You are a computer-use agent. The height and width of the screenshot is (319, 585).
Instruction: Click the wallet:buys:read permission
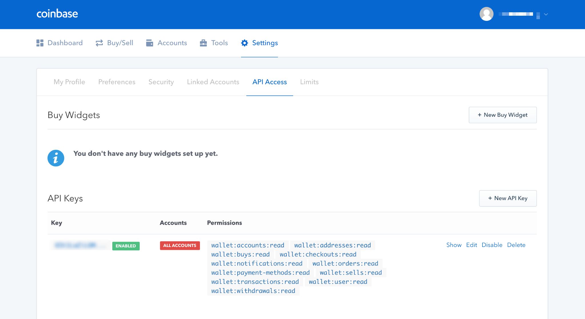click(241, 254)
